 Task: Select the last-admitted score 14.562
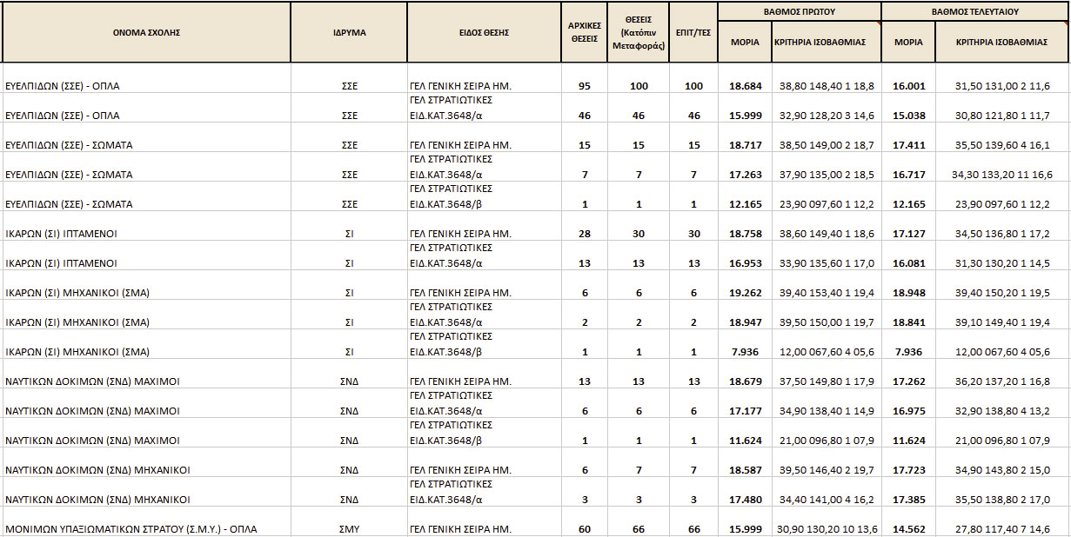pos(908,528)
